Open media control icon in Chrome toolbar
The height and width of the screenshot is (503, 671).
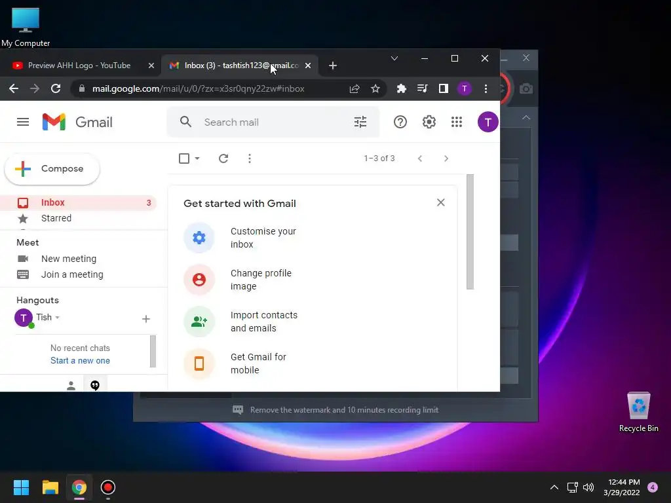(x=423, y=88)
